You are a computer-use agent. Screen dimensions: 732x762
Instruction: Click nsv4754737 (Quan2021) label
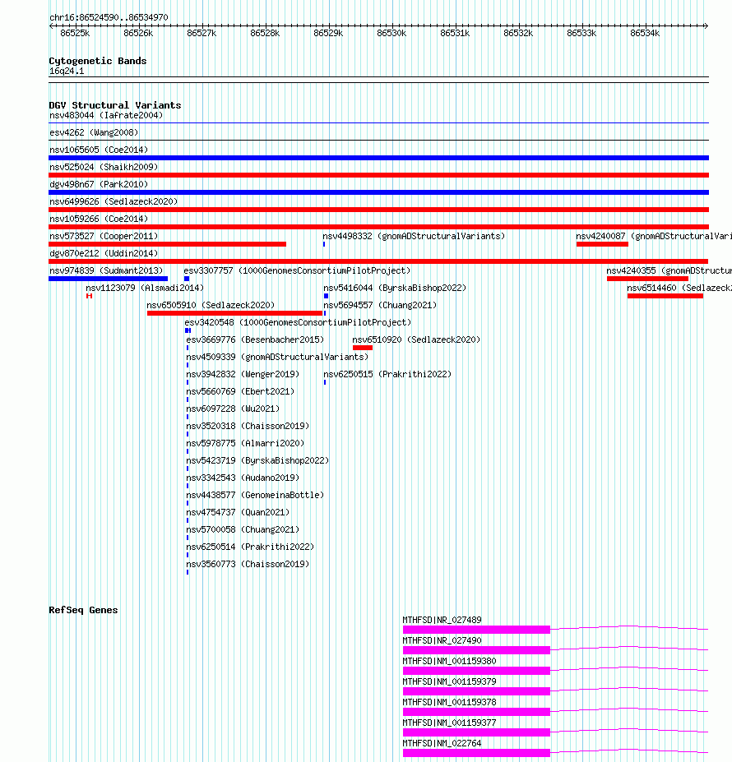tap(238, 512)
